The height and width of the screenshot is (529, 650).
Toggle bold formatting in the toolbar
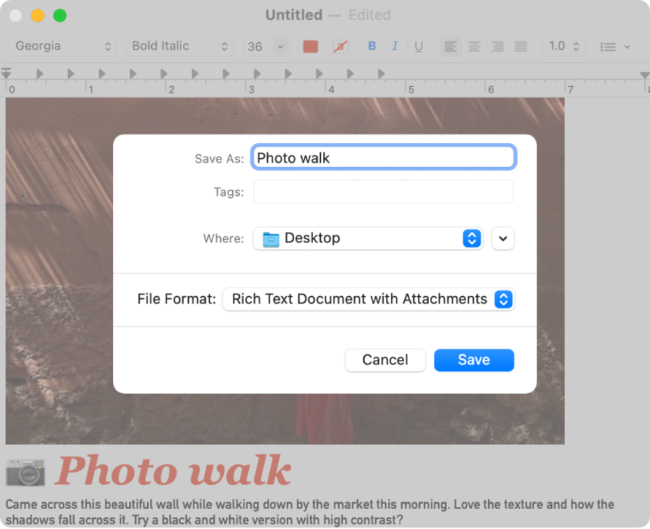[371, 46]
